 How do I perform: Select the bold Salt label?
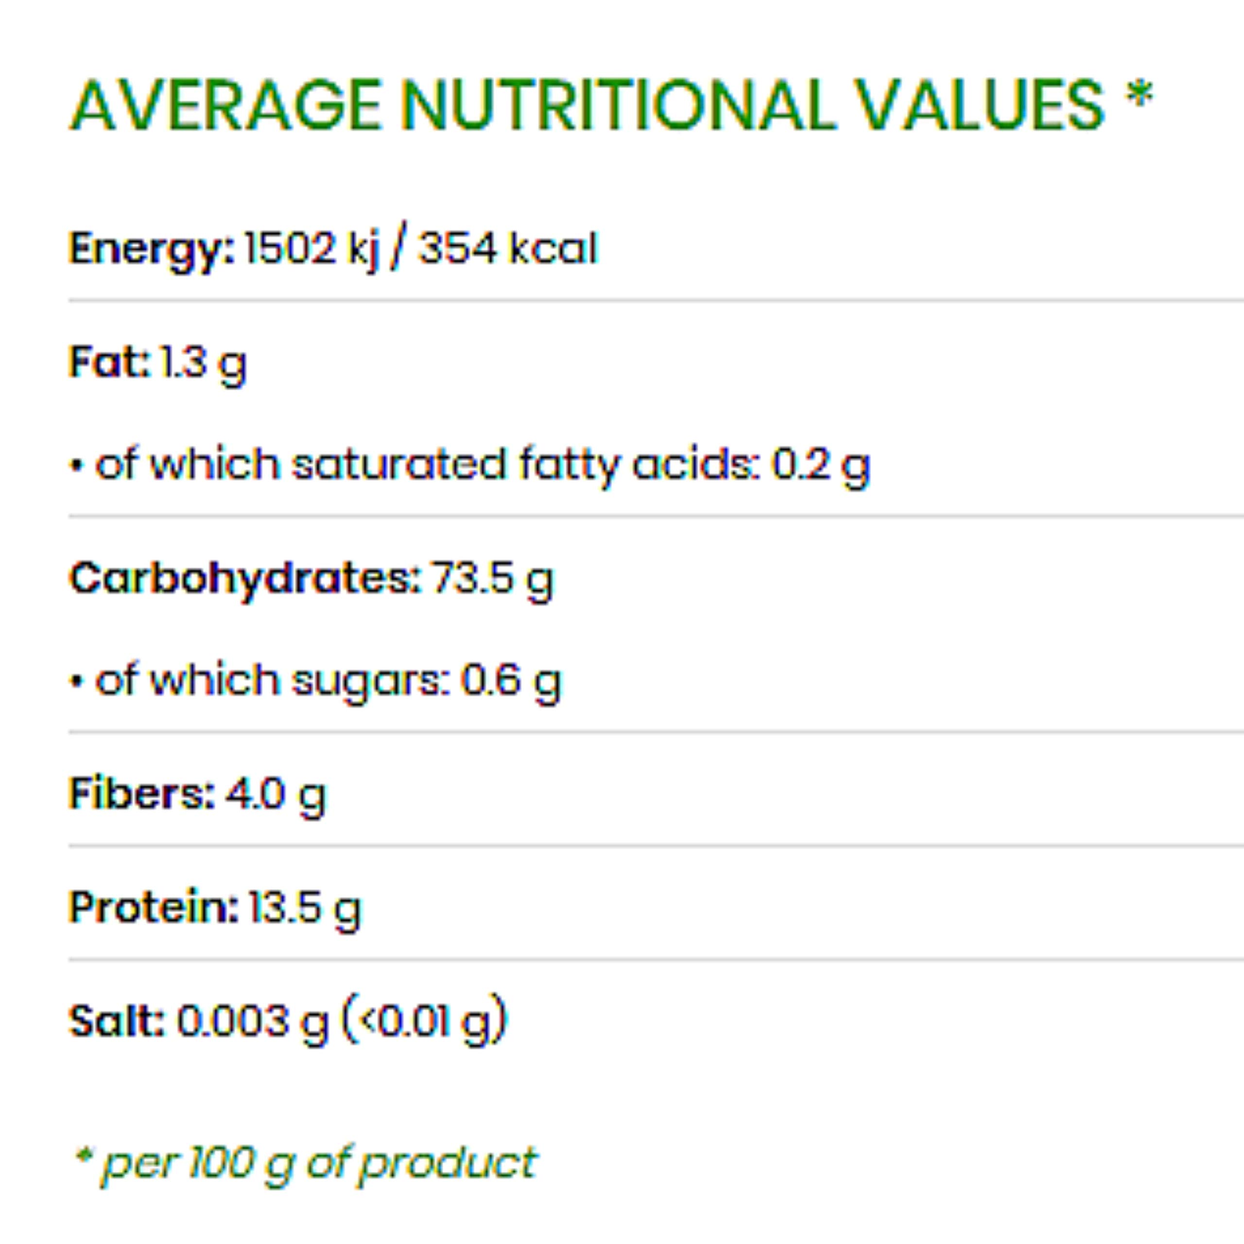click(x=117, y=1022)
